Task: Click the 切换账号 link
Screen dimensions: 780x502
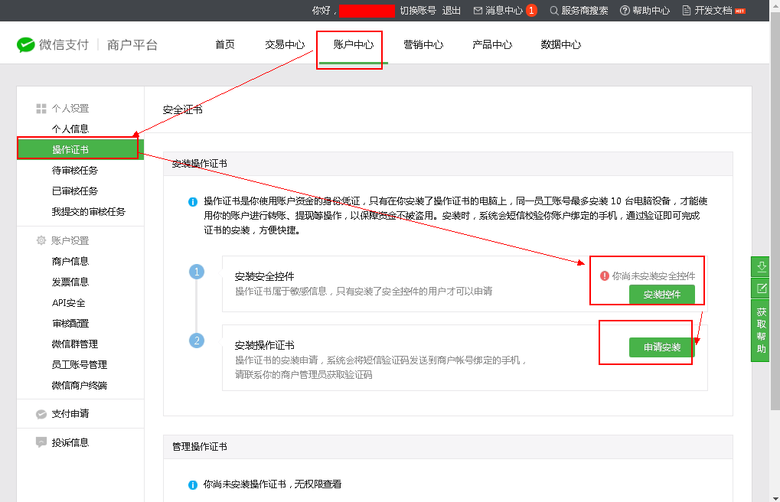Action: pyautogui.click(x=418, y=11)
